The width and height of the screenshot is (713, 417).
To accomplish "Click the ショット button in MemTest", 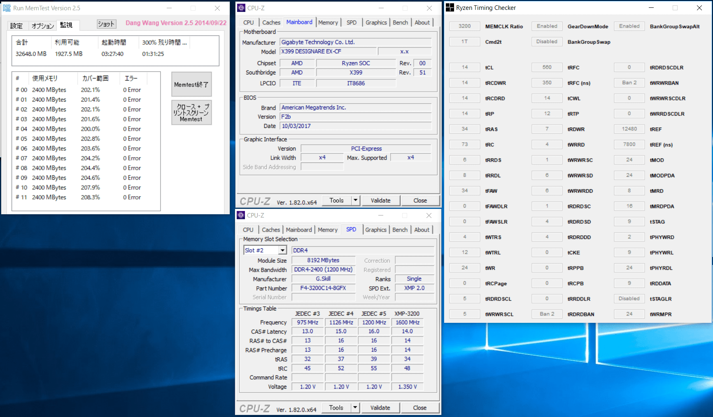I will point(106,24).
